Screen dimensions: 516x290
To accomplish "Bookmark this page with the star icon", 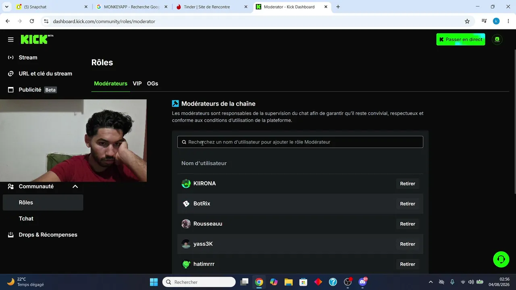I will [x=467, y=21].
